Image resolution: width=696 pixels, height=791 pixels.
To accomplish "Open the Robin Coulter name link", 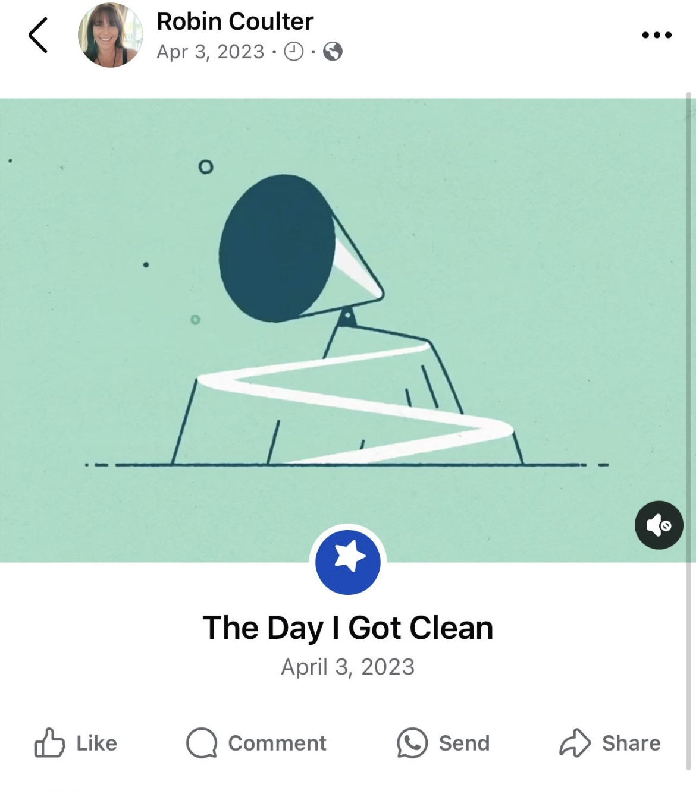I will pos(235,21).
